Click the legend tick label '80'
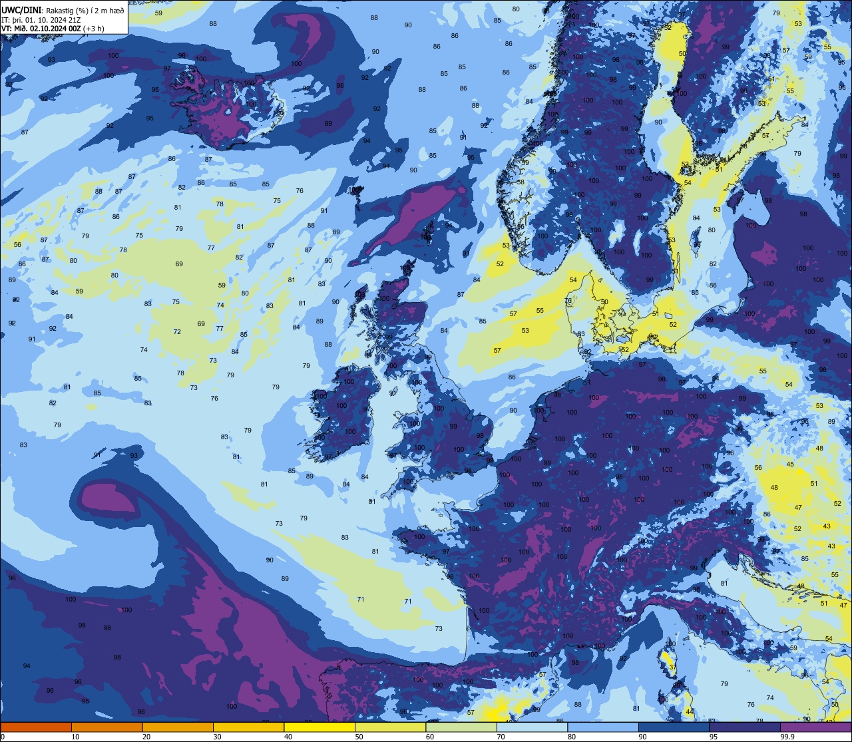 click(572, 737)
